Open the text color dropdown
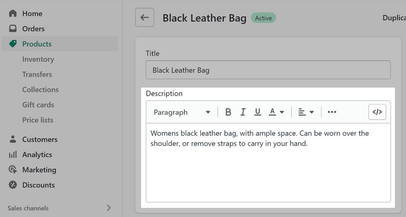 [x=276, y=112]
